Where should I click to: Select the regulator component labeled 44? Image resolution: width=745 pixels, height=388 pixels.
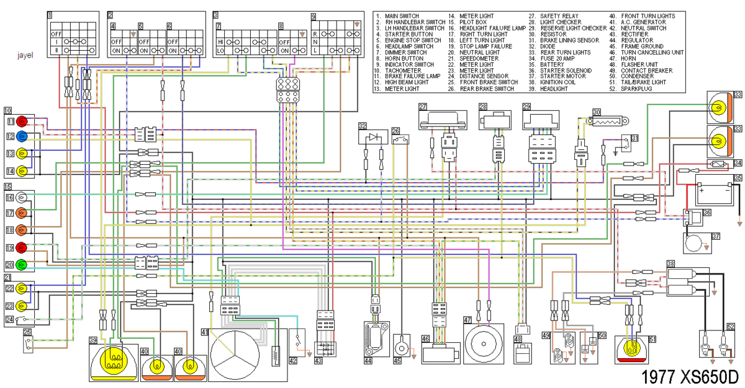[376, 339]
